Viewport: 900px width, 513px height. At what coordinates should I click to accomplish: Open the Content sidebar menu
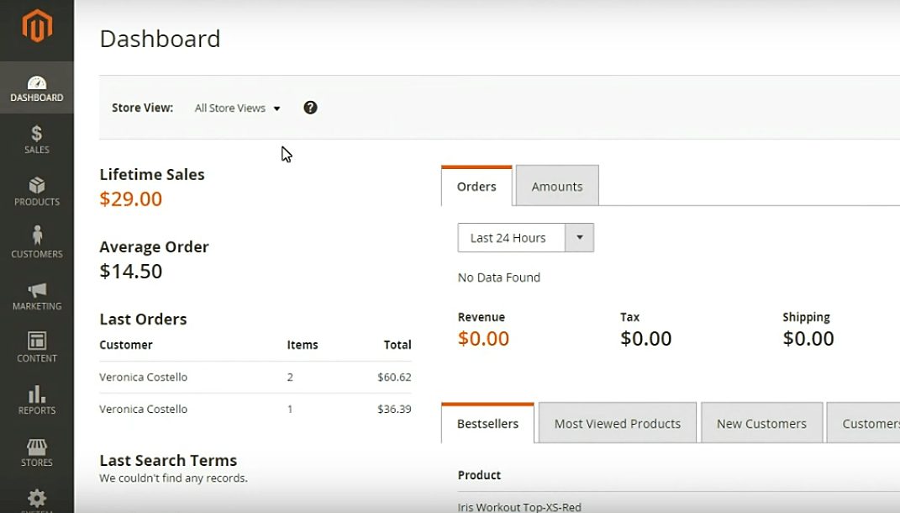37,347
